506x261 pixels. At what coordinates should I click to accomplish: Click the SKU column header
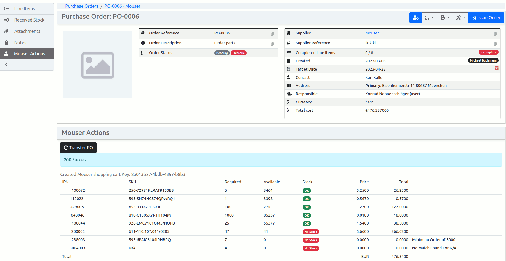(x=132, y=182)
